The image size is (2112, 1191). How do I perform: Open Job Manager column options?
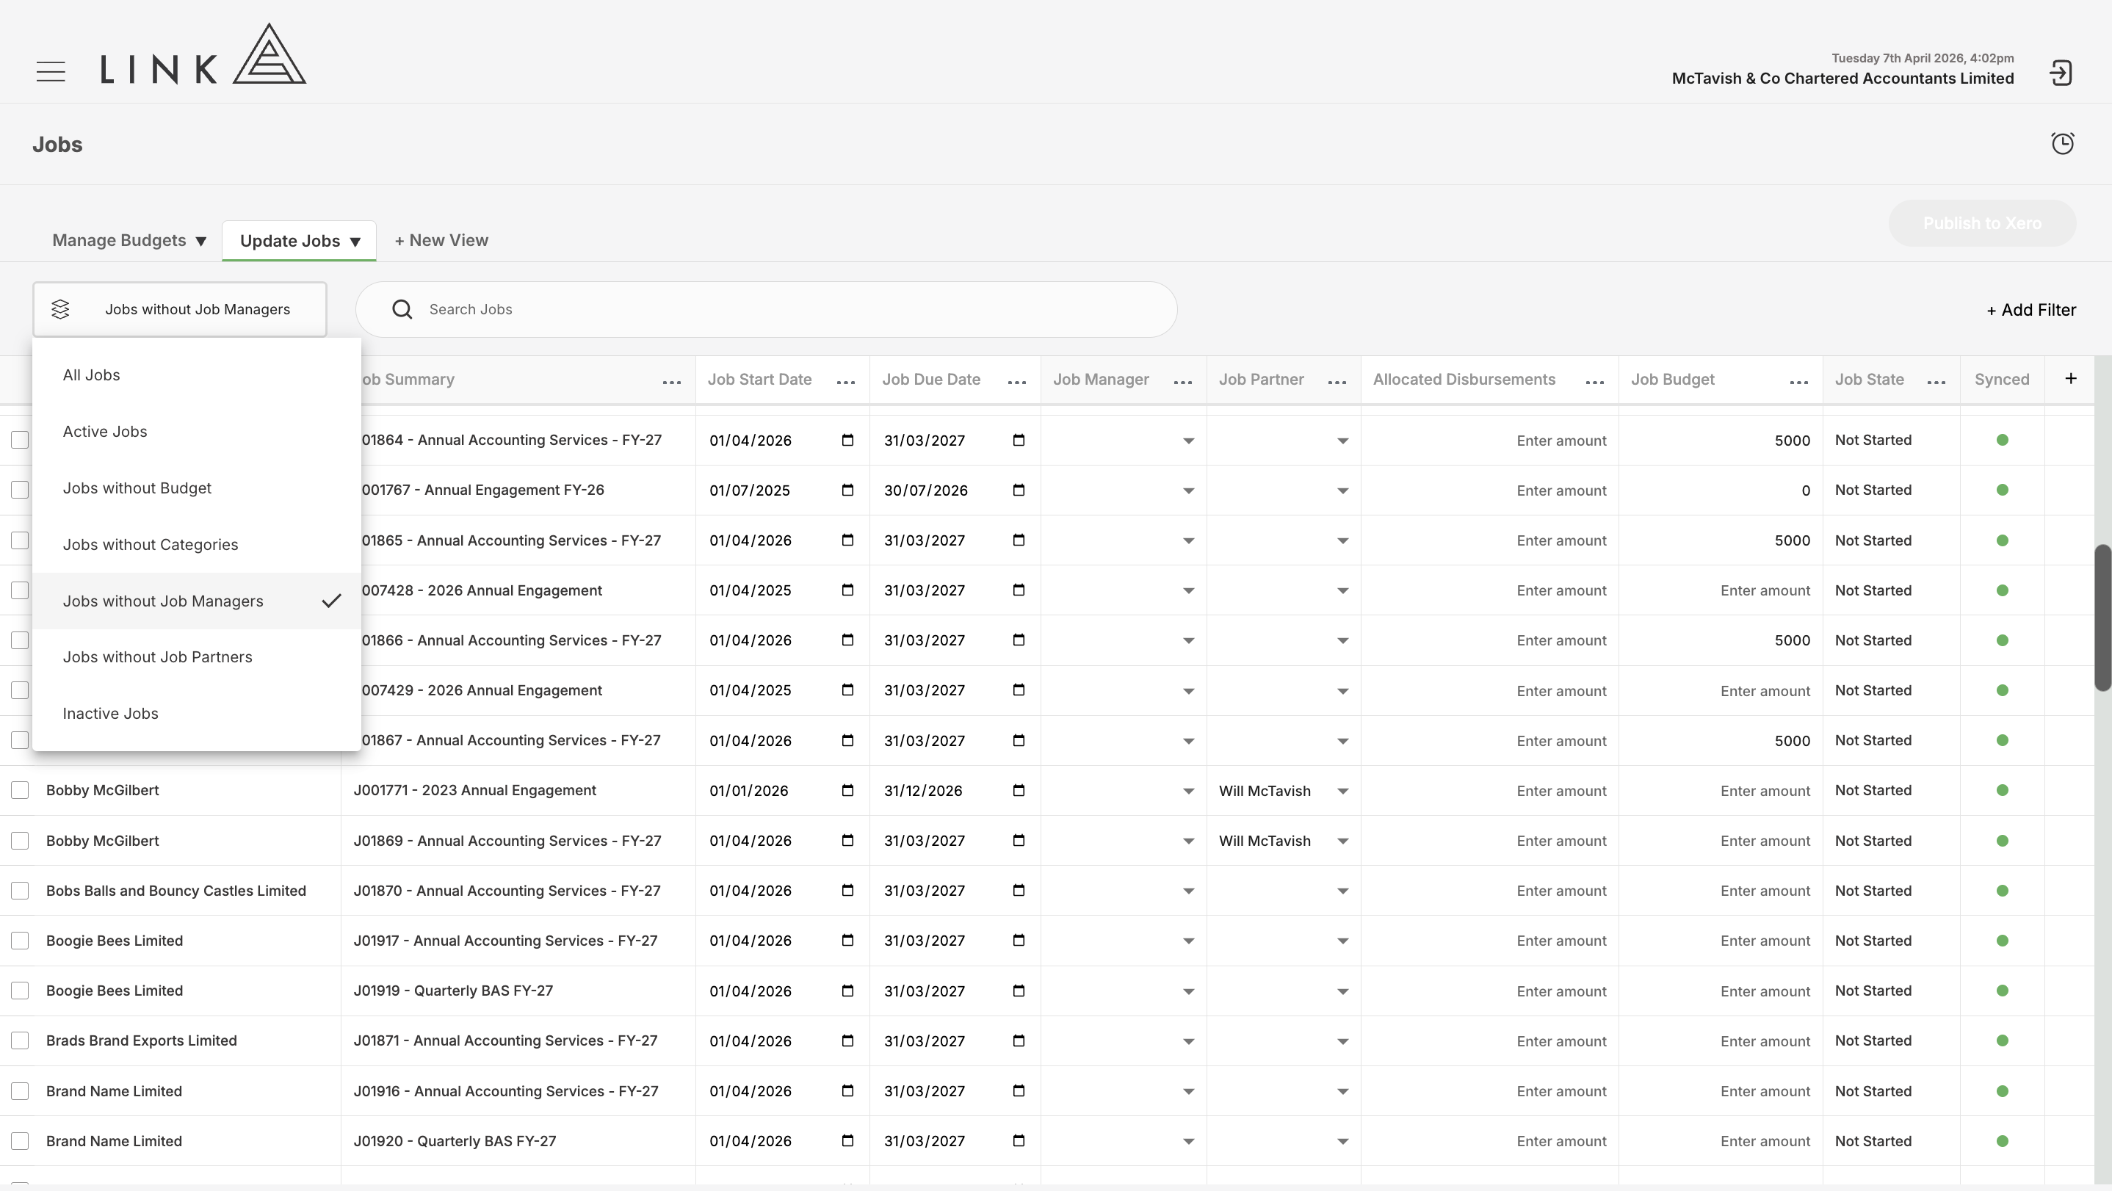(1182, 382)
